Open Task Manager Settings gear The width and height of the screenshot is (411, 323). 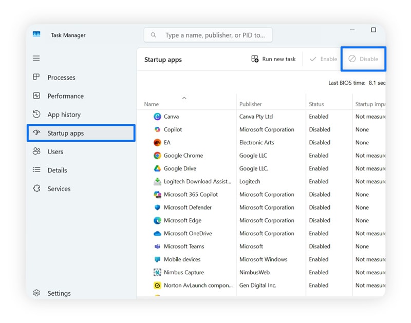(36, 293)
